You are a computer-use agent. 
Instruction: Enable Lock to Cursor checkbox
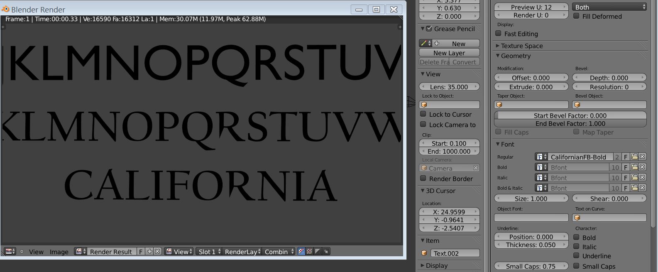click(423, 114)
